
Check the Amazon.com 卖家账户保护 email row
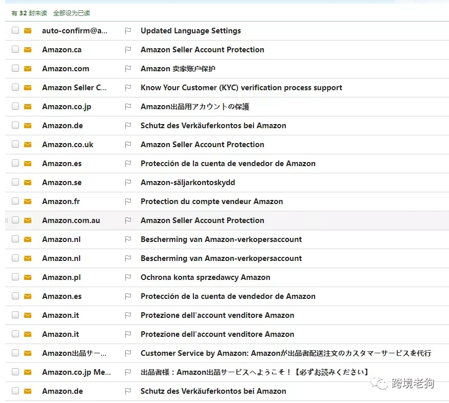coord(15,68)
